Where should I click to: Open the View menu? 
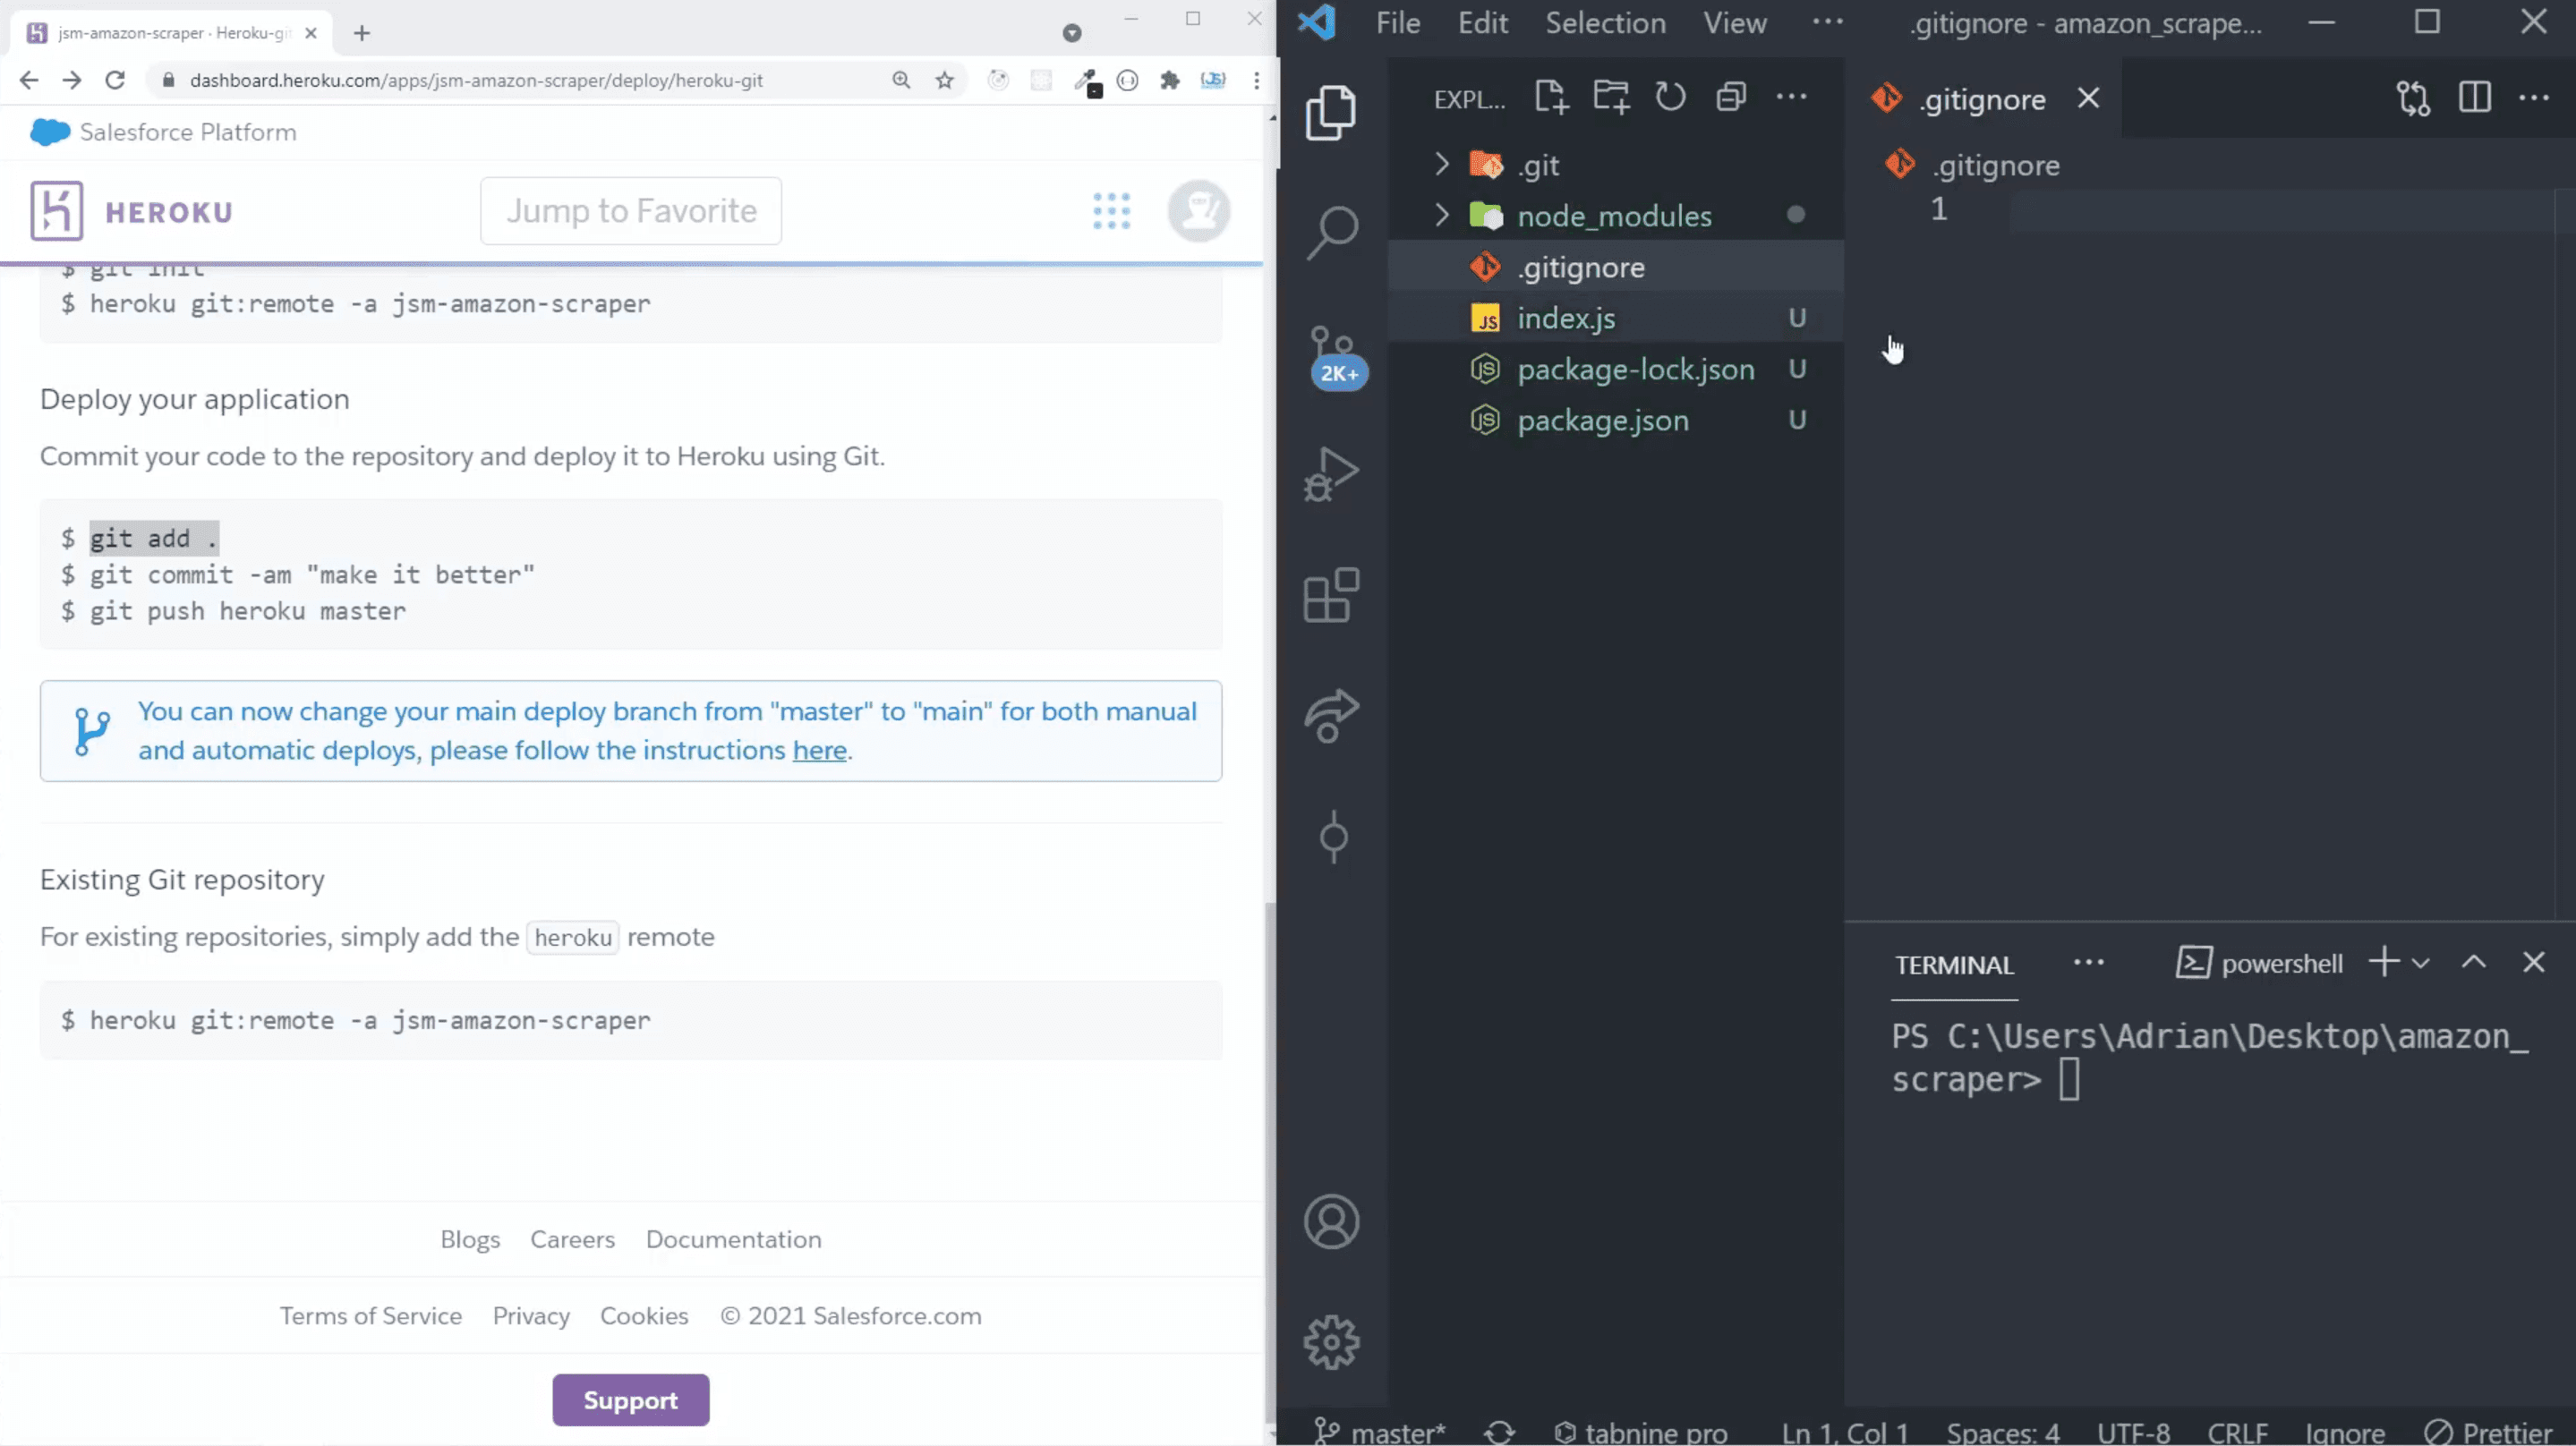tap(1735, 22)
